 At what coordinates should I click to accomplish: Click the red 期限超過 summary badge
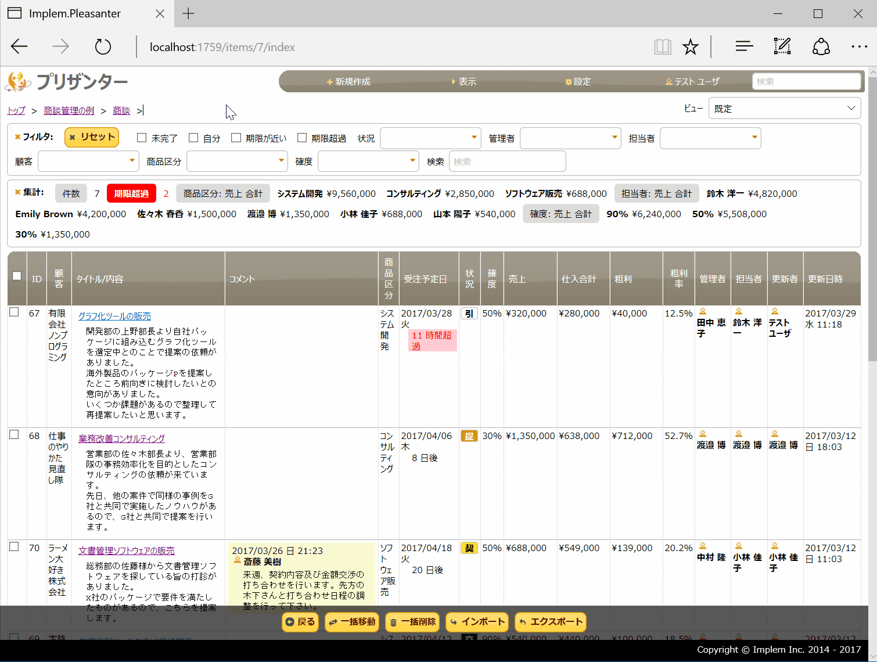tap(131, 193)
